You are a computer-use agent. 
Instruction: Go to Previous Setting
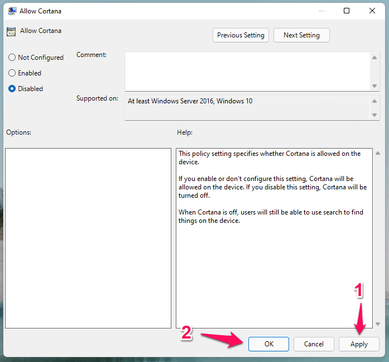click(x=241, y=35)
